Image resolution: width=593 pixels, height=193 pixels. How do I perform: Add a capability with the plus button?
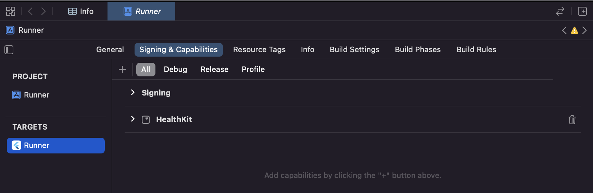(x=122, y=70)
